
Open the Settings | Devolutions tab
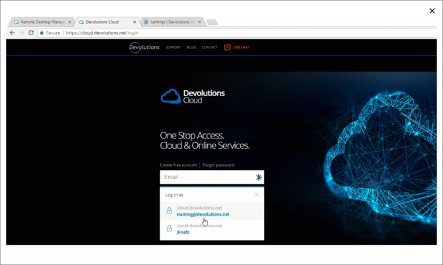point(173,22)
